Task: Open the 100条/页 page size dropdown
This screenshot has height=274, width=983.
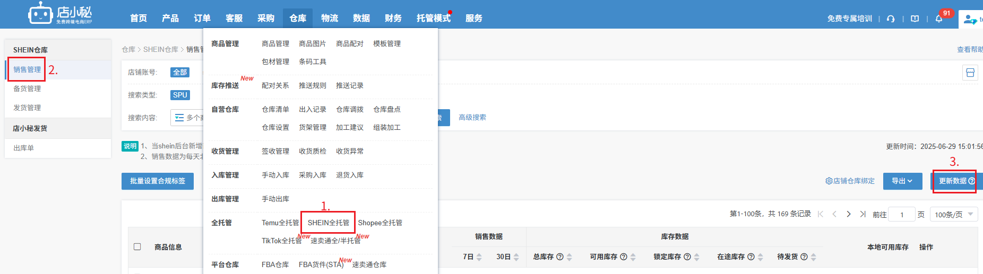Action: click(954, 215)
